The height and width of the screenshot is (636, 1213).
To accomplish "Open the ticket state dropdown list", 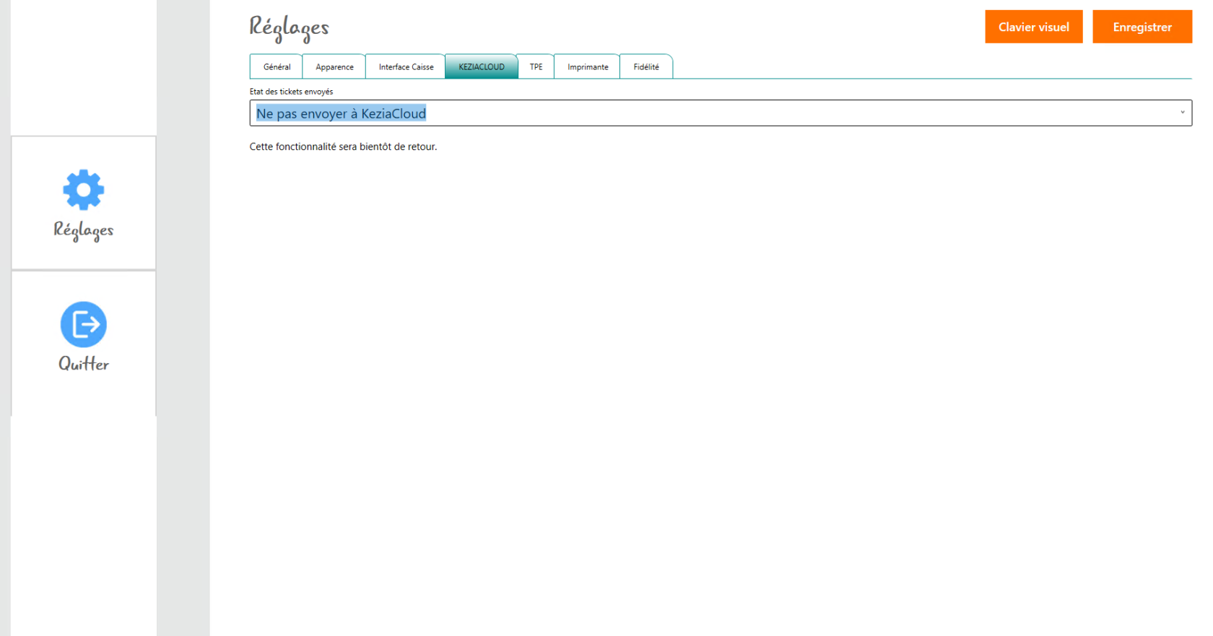I will [x=720, y=113].
